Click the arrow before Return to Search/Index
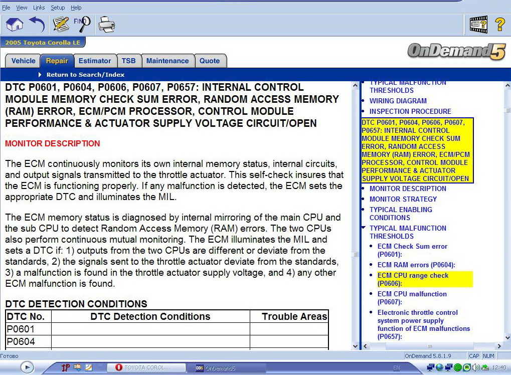The height and width of the screenshot is (375, 511). pos(40,75)
